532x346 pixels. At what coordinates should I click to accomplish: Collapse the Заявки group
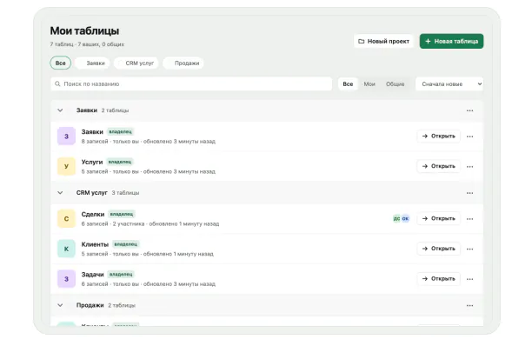click(x=60, y=110)
